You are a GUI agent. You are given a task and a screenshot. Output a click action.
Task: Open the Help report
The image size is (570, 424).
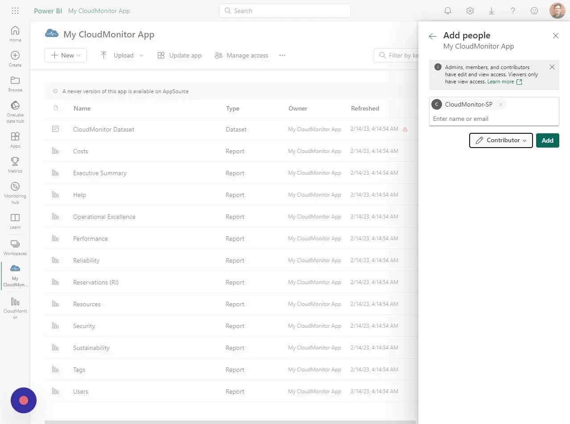(79, 195)
